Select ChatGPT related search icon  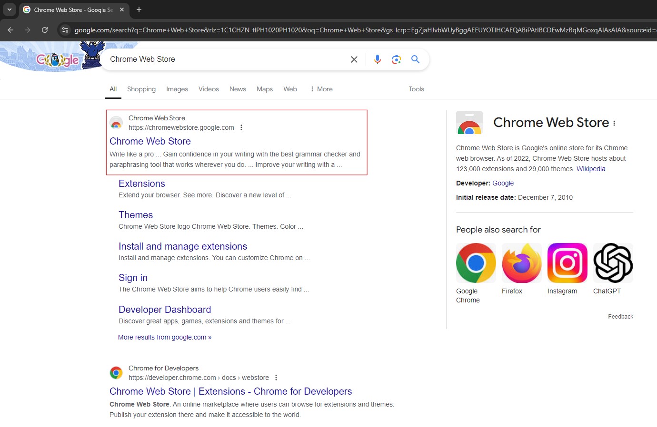[613, 263]
